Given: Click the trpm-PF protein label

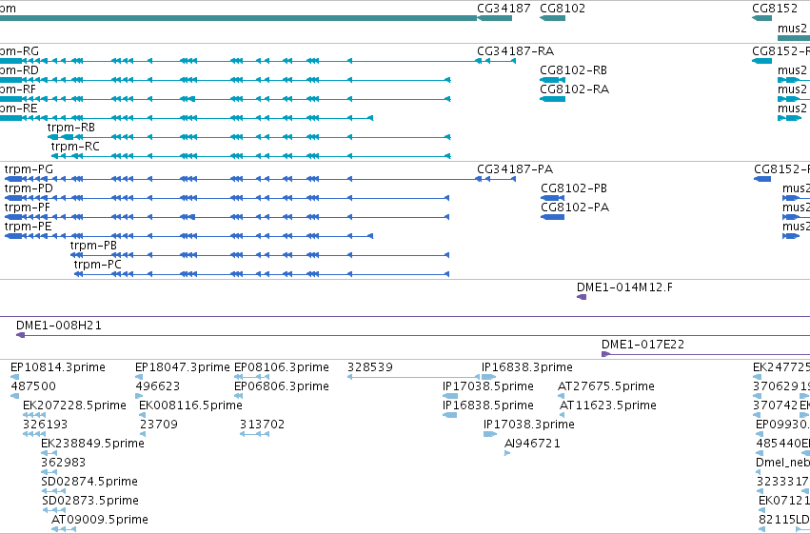Looking at the screenshot, I should (x=28, y=208).
